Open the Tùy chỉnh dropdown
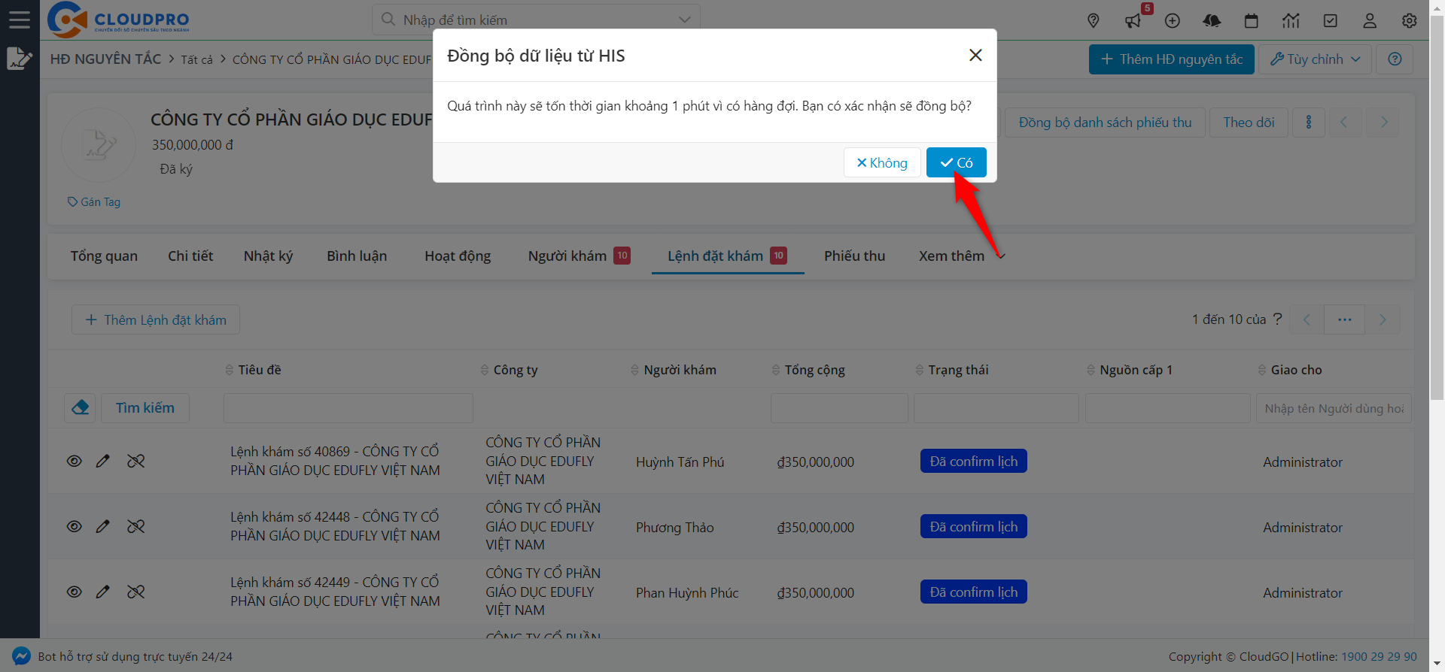Image resolution: width=1445 pixels, height=672 pixels. [x=1315, y=59]
